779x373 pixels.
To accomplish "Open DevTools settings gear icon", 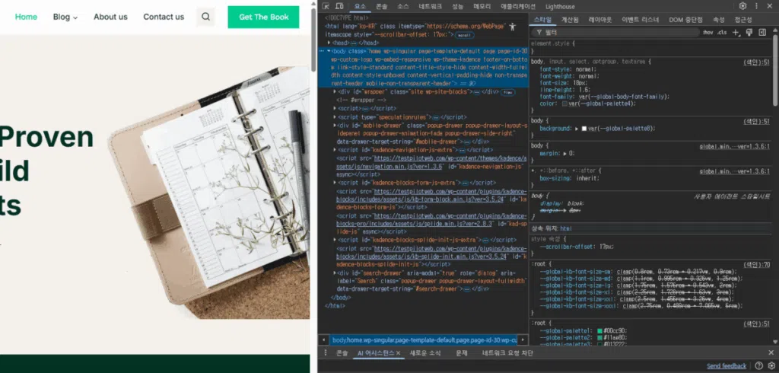I will (x=742, y=6).
